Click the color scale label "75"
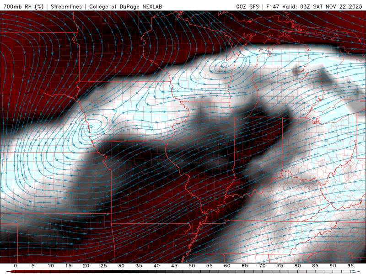The width and height of the screenshot is (366, 274). tap(280, 266)
